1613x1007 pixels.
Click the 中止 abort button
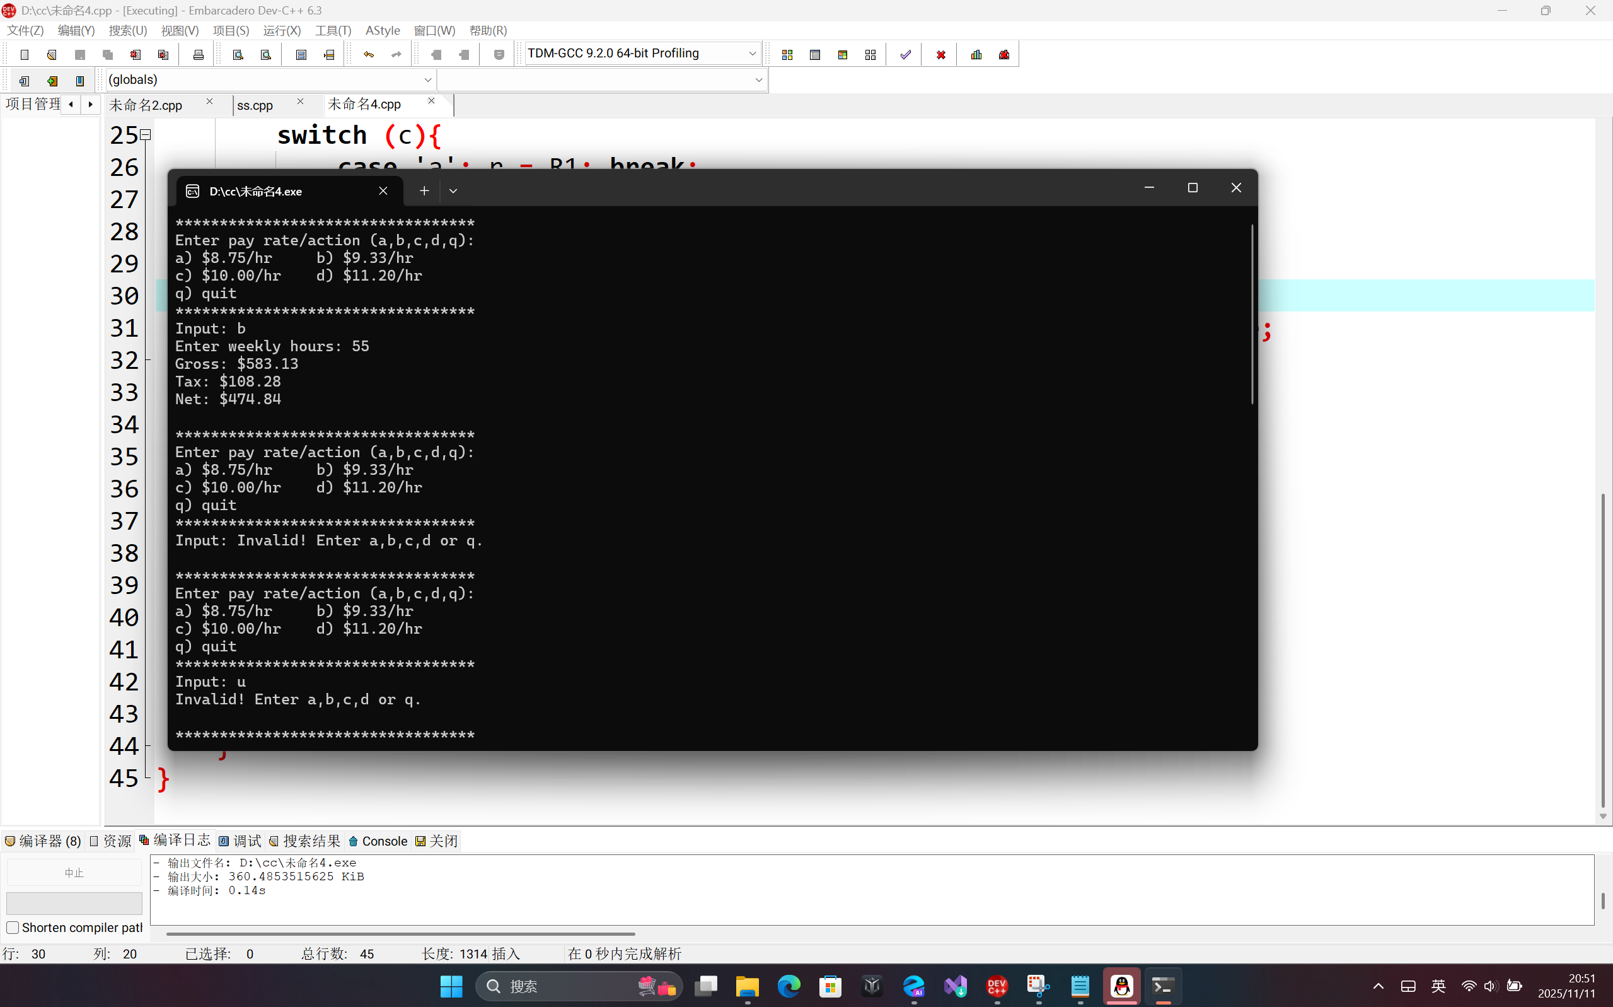(x=74, y=872)
